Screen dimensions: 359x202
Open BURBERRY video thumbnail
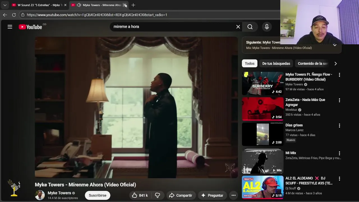(x=263, y=83)
